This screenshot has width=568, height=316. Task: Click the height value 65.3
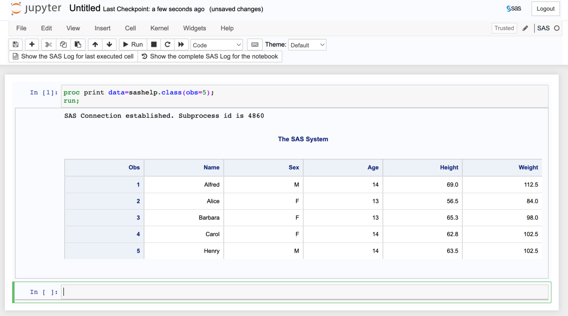[452, 218]
